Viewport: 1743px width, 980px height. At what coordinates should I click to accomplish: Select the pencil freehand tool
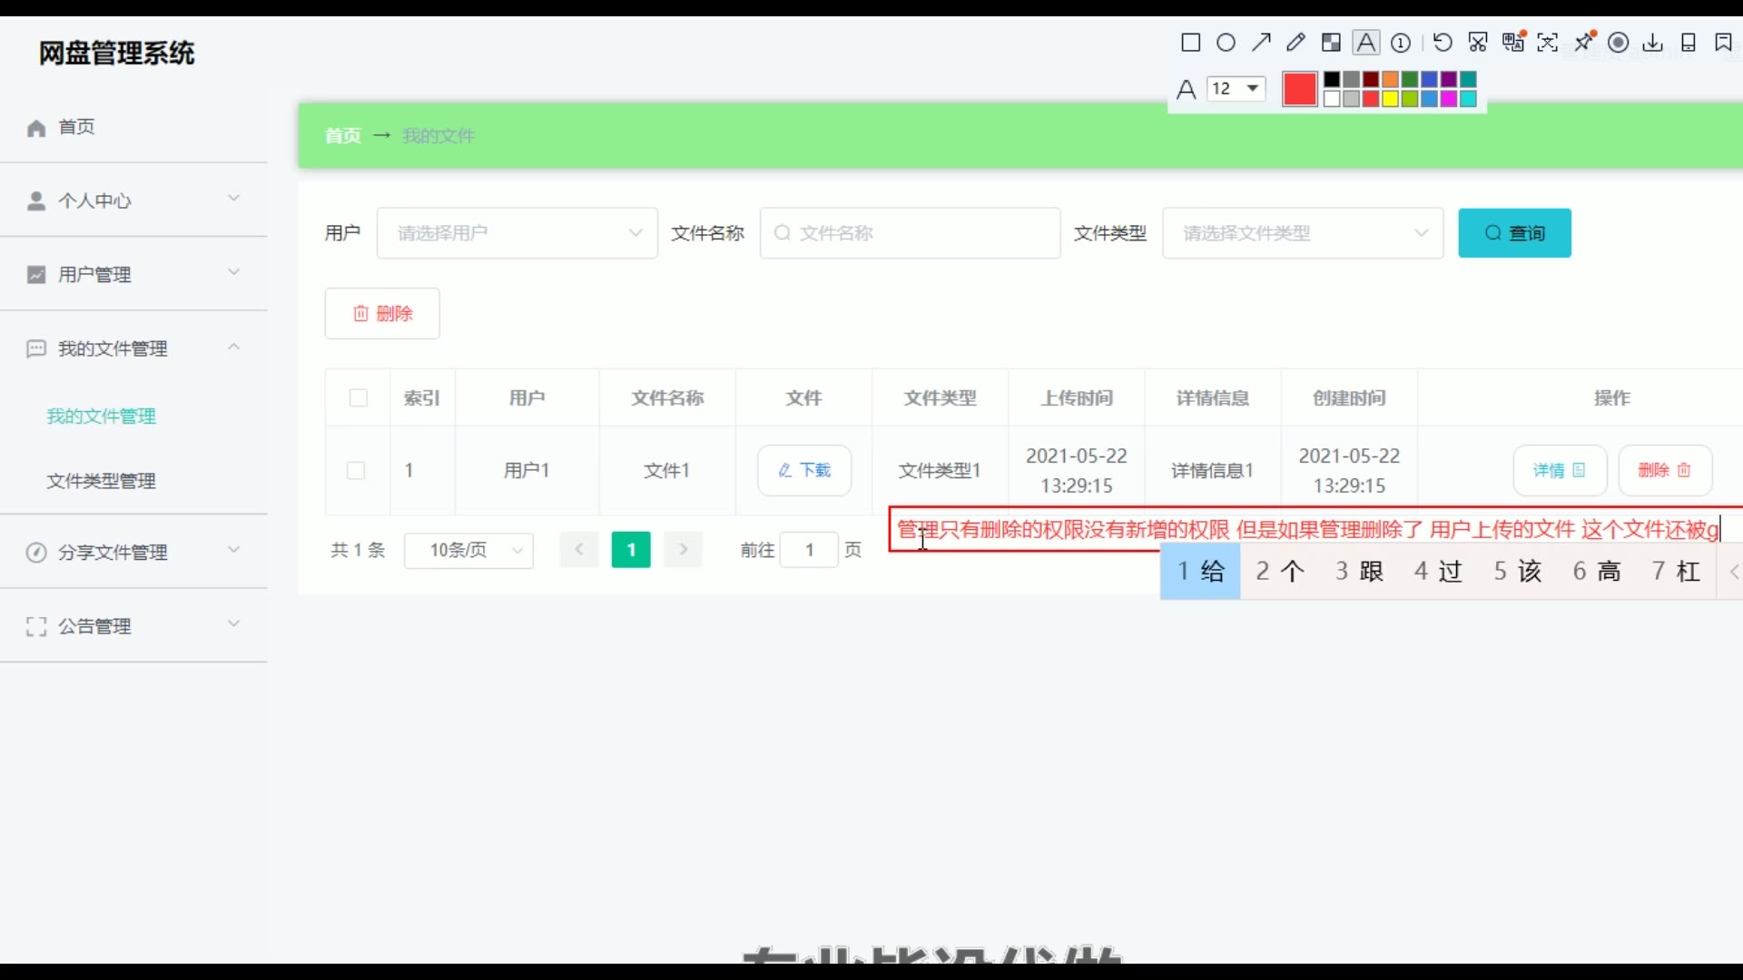1295,43
